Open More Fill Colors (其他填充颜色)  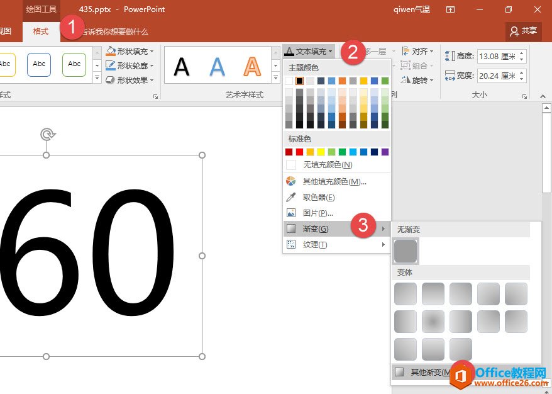pyautogui.click(x=334, y=181)
